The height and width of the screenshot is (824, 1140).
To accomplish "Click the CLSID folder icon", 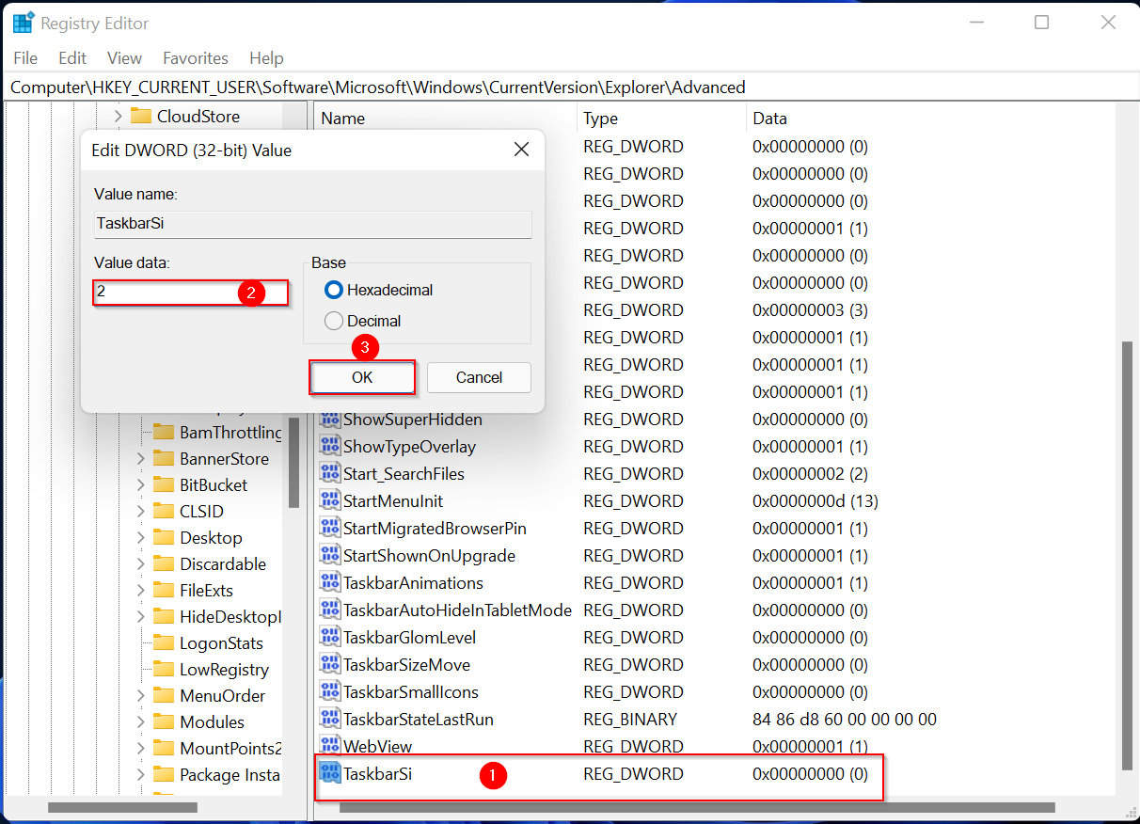I will [x=164, y=511].
